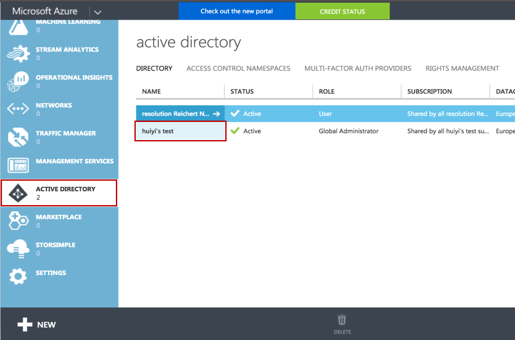Select the Active Directory diamond icon

(18, 193)
